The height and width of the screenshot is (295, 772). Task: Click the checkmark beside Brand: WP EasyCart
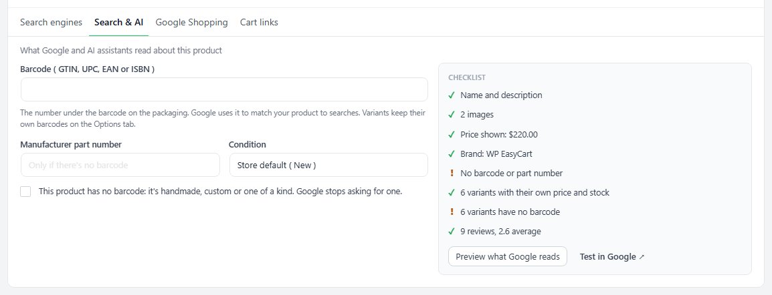click(x=452, y=154)
